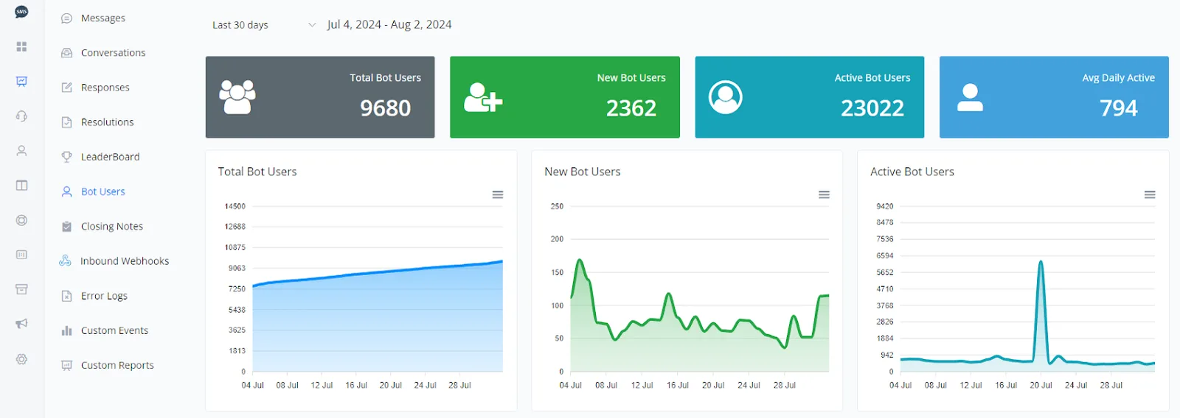Open the Conversations menu item
1180x418 pixels.
pos(113,53)
